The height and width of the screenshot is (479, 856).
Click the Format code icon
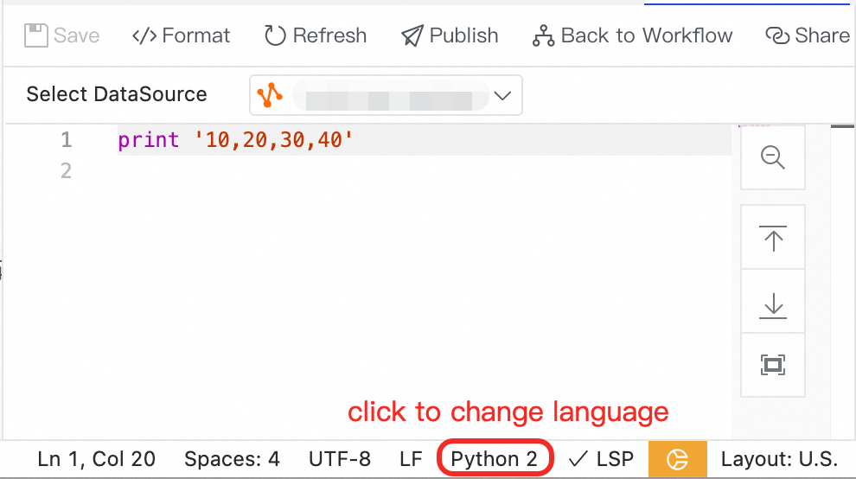(x=144, y=35)
